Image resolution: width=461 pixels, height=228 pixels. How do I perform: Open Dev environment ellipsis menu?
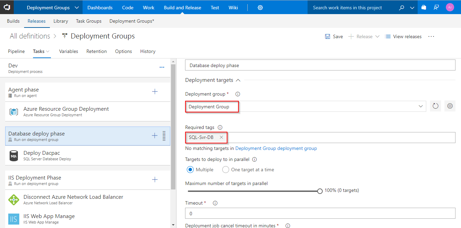(x=162, y=67)
